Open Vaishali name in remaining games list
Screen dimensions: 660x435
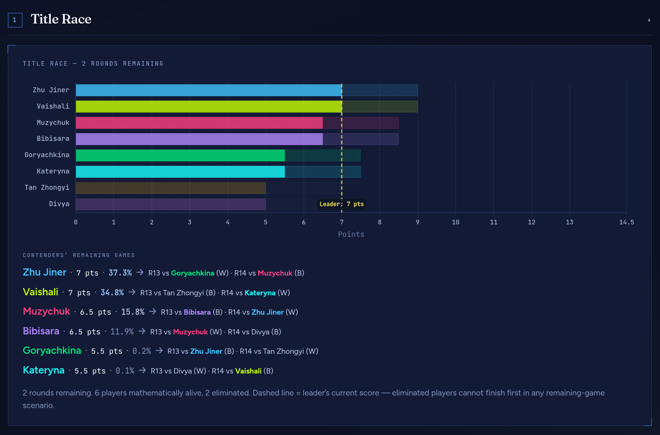coord(41,292)
